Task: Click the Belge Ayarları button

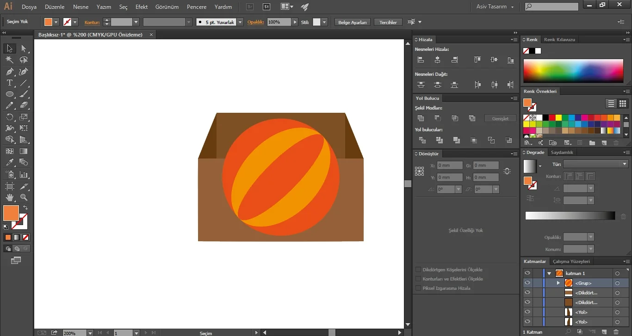Action: pos(353,22)
